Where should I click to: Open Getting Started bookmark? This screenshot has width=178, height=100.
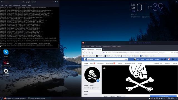click(x=89, y=56)
